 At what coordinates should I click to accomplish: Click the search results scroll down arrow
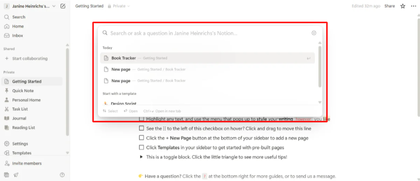(x=319, y=102)
